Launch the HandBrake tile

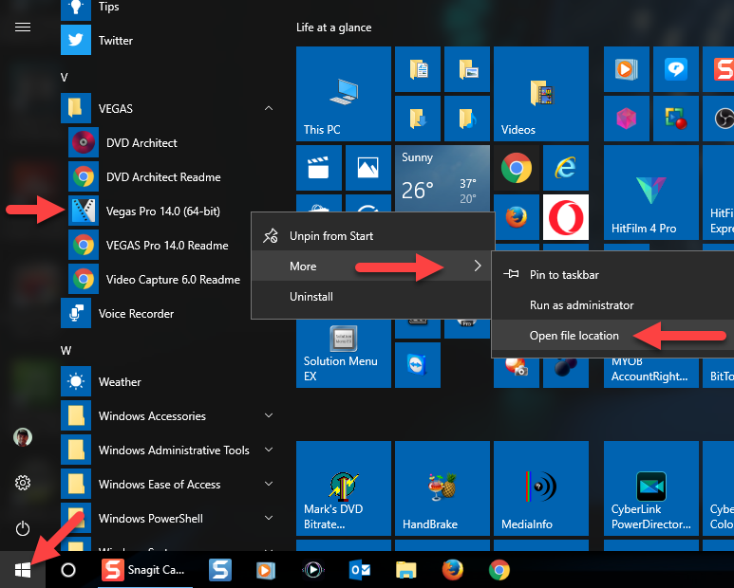click(x=442, y=488)
